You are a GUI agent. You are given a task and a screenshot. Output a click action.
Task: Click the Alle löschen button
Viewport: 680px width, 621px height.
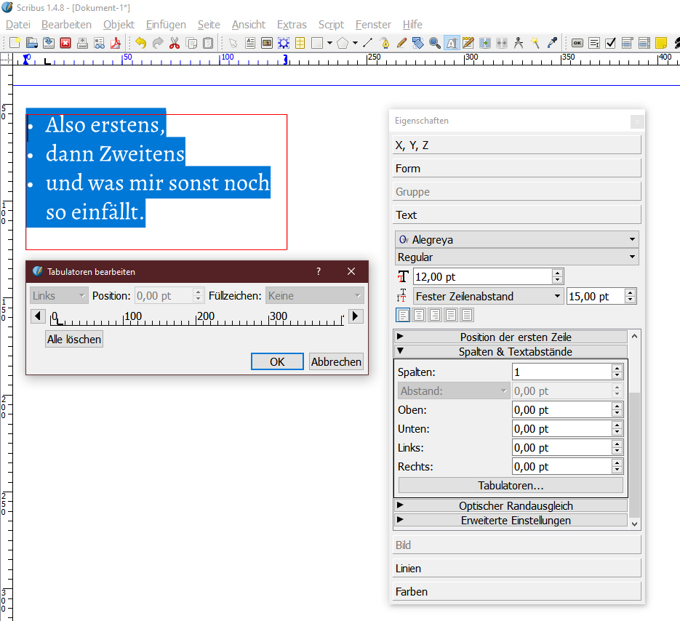74,340
